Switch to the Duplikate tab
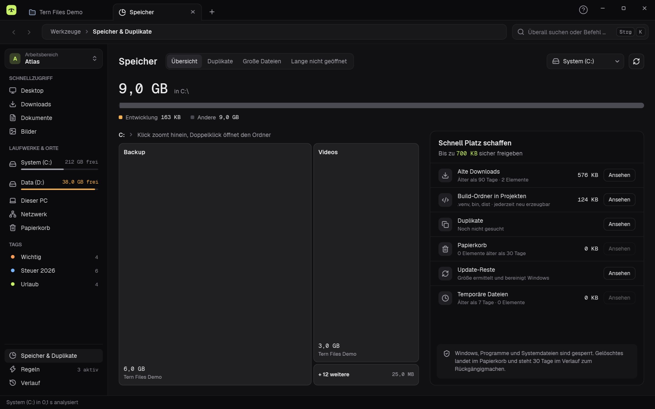The height and width of the screenshot is (409, 655). pos(220,61)
